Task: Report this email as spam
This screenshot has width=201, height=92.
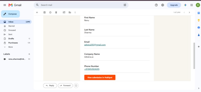Action: [x=50, y=12]
